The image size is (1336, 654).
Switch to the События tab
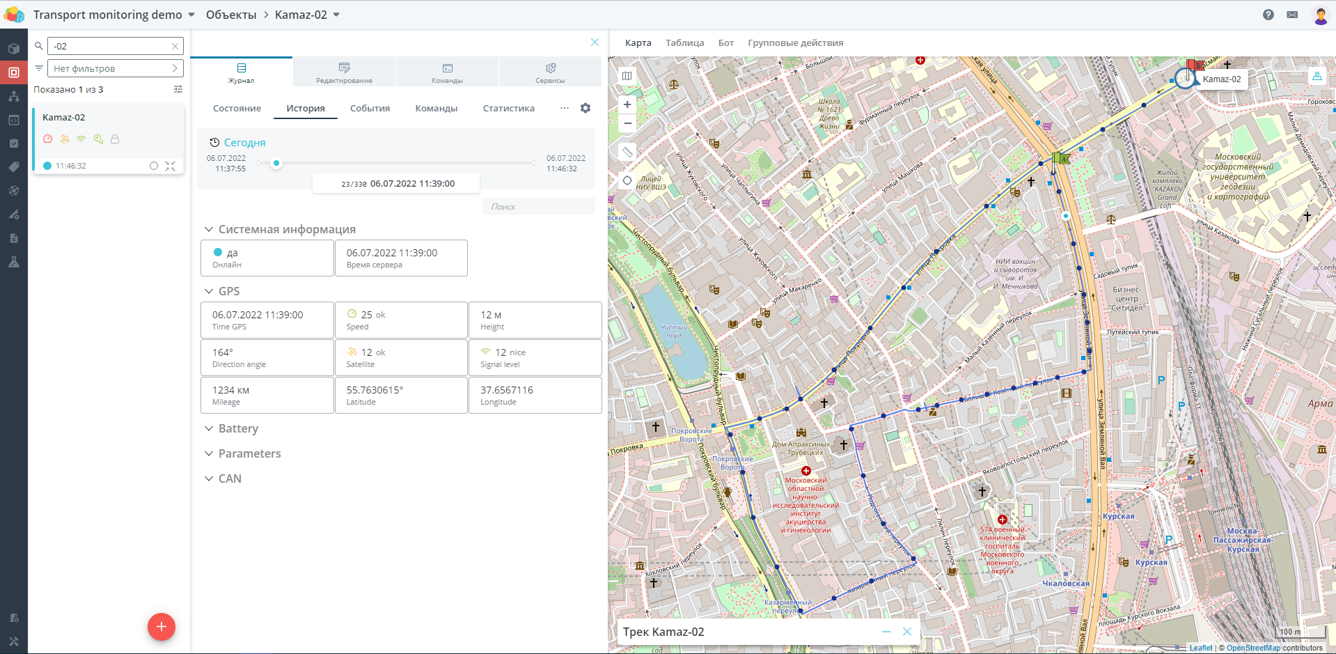coord(370,108)
